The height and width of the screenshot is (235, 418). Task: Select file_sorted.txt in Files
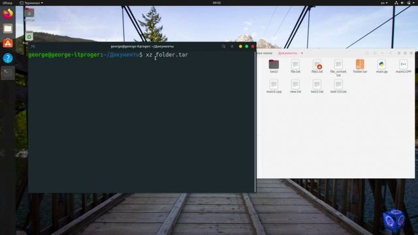[x=338, y=68]
